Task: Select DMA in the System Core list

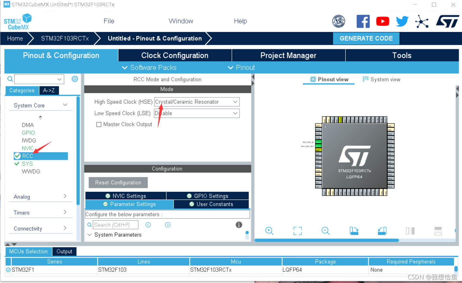Action: (28, 125)
